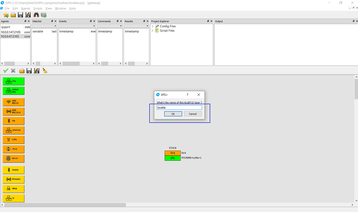
Task: Open the Events panel dropdown
Action: pos(94,26)
